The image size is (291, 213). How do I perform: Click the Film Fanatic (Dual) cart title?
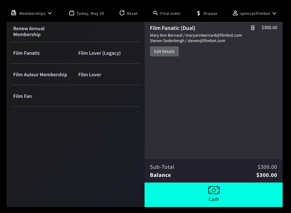(x=173, y=28)
